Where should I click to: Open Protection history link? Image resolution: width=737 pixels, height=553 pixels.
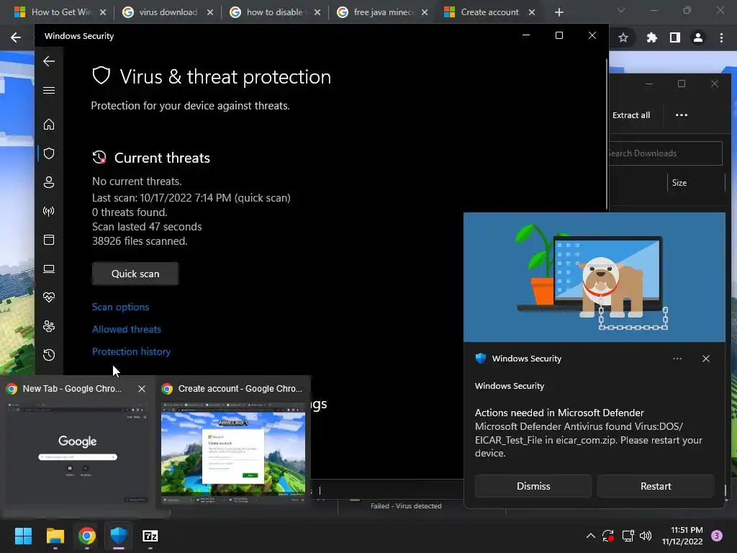click(131, 351)
